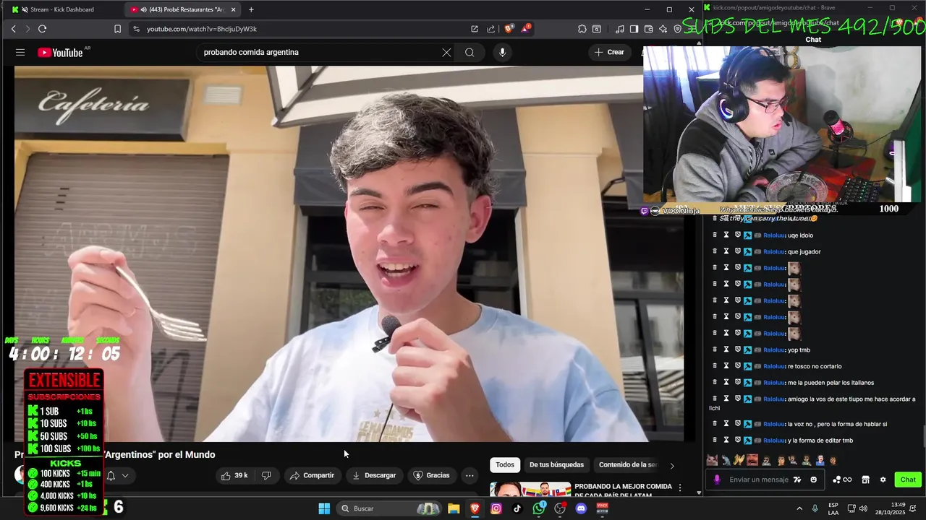This screenshot has width=926, height=520.
Task: Open emoji picker in Kick chat
Action: (813, 480)
